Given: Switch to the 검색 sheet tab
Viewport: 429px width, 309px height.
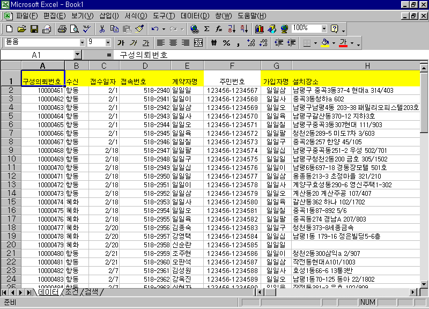Looking at the screenshot, I should [x=91, y=292].
